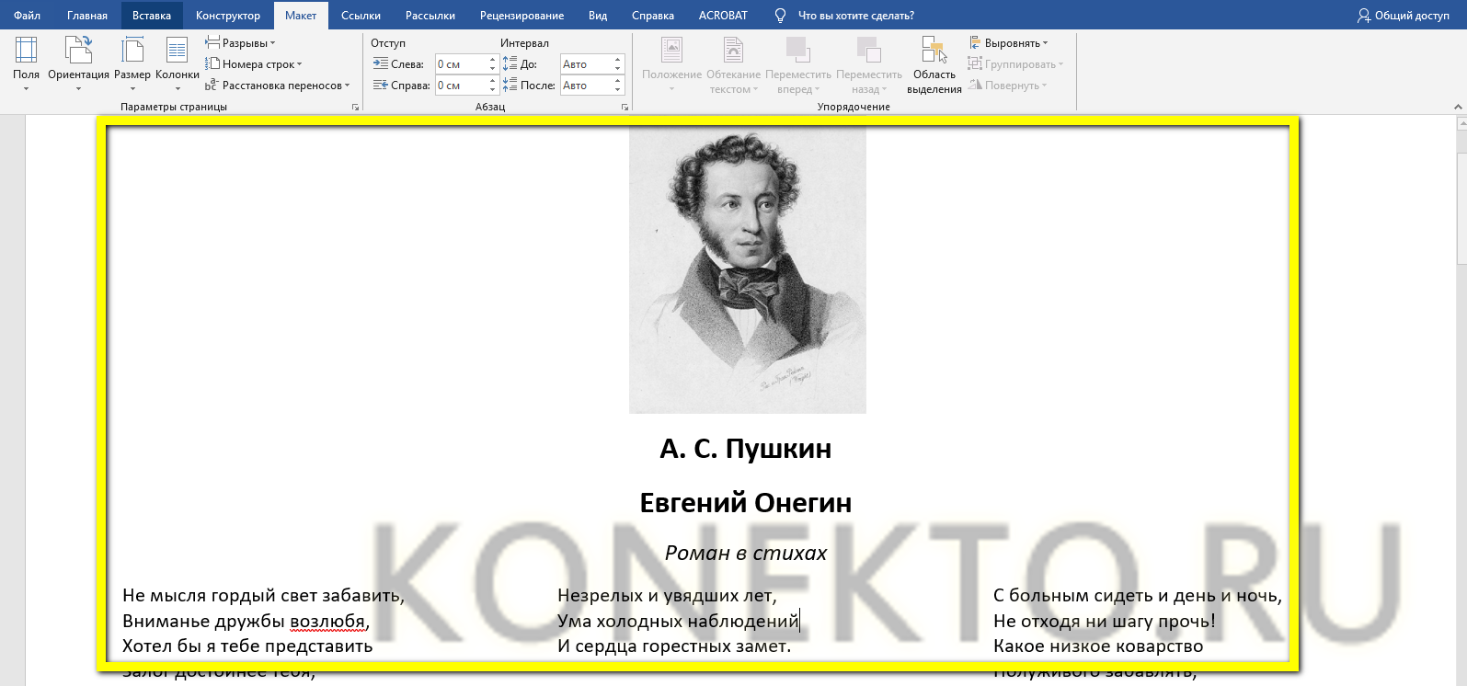This screenshot has width=1467, height=686.
Task: Launch the Абзац paragraph settings dialog
Action: (625, 108)
